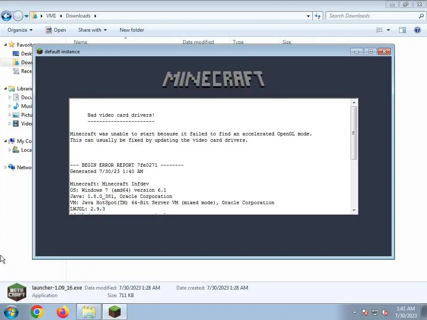Open the view options dropdown arrow
The width and height of the screenshot is (427, 320).
point(388,30)
